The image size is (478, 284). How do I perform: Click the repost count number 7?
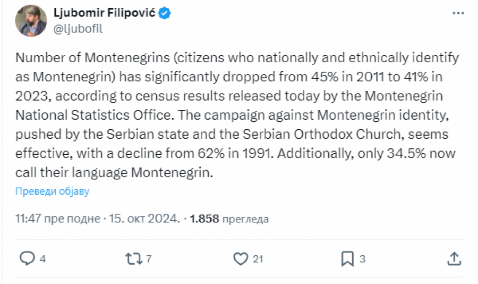click(x=149, y=259)
